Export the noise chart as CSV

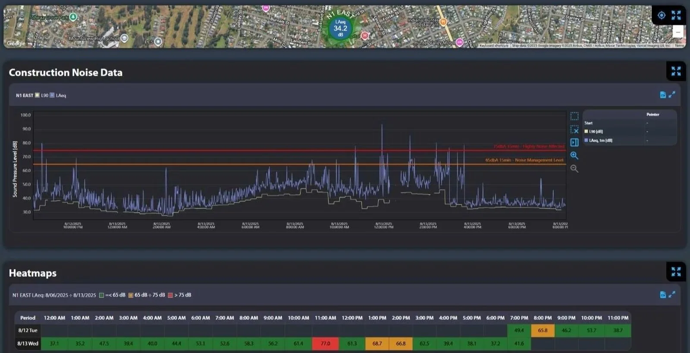(x=663, y=95)
